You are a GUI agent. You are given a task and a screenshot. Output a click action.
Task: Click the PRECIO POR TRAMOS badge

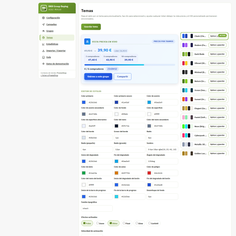tap(163, 41)
